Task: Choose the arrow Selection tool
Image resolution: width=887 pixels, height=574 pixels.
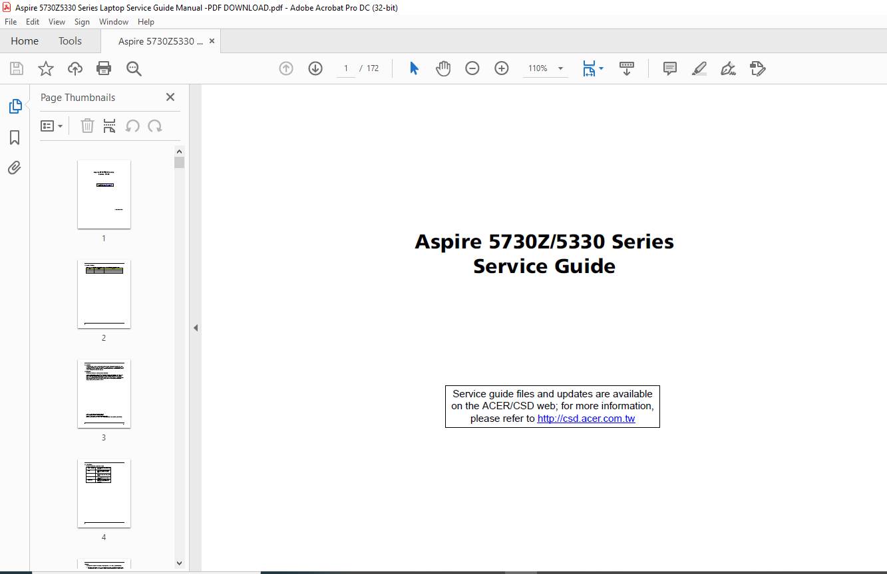Action: click(x=414, y=68)
